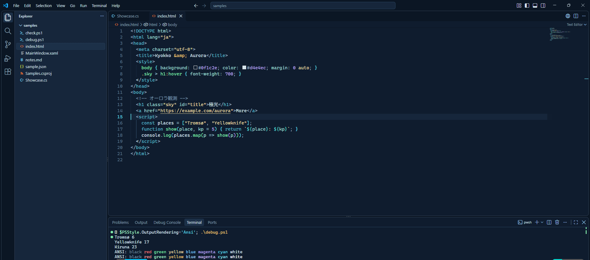Open the Ports panel tab

[x=212, y=222]
